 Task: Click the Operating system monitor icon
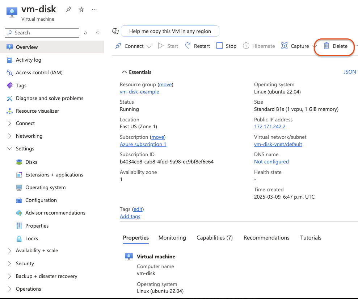click(x=19, y=188)
